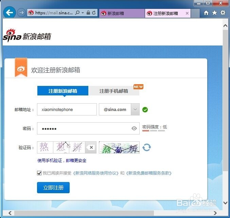Refresh the captcha with circular arrows icon
The height and width of the screenshot is (218, 230).
point(146,147)
